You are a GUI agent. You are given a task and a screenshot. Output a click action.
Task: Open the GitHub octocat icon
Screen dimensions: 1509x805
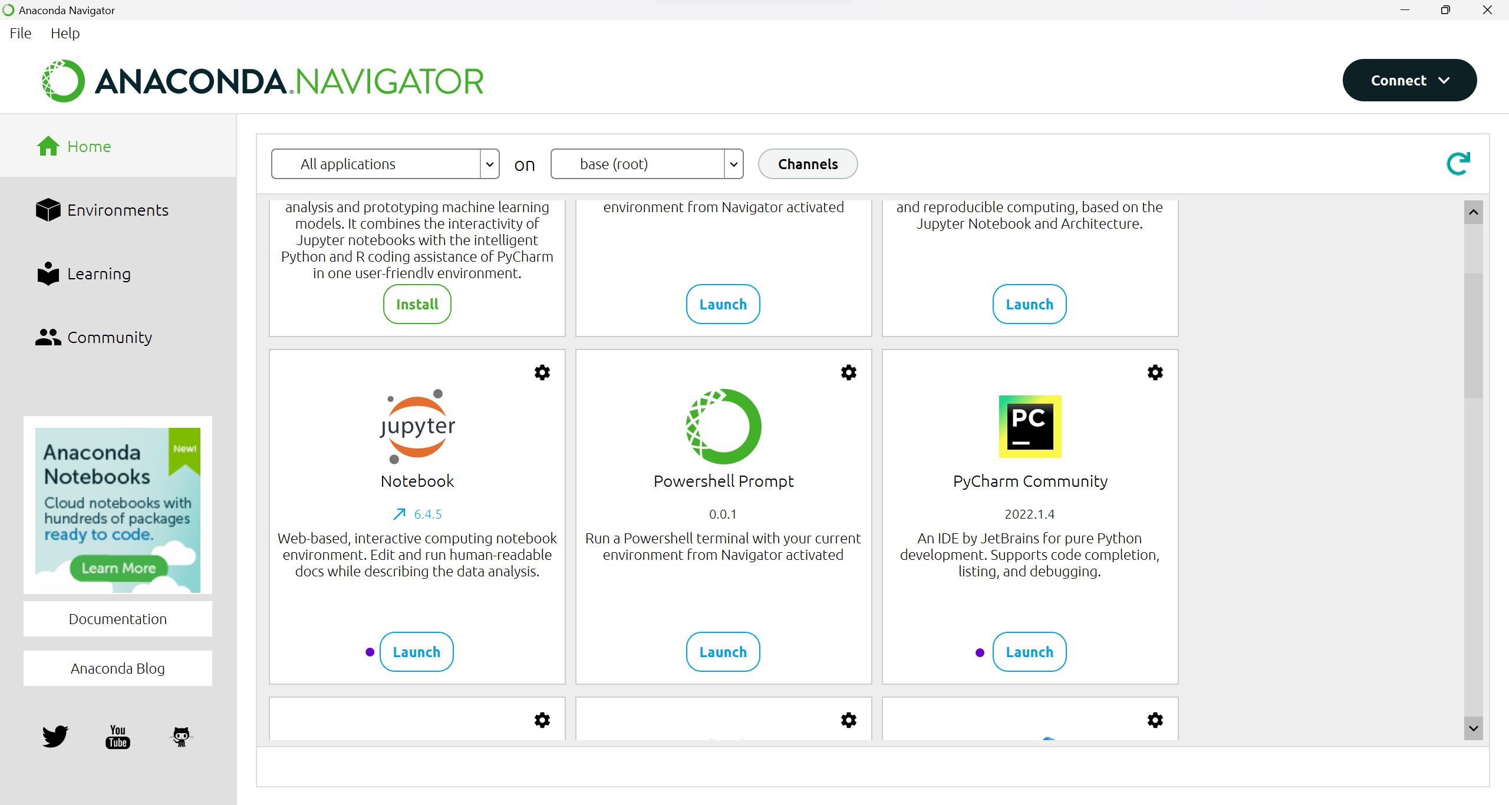181,736
